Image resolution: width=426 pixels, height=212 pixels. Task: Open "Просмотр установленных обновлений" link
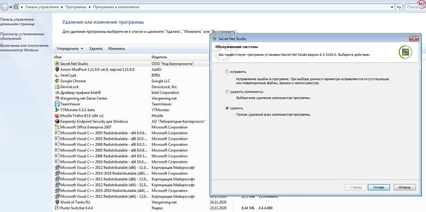click(x=22, y=36)
